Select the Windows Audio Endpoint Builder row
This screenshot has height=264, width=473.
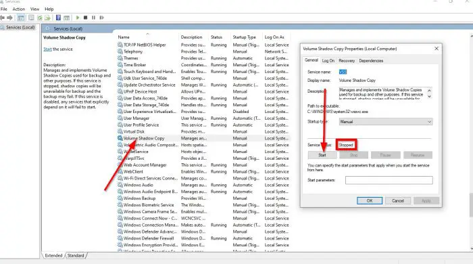click(203, 192)
